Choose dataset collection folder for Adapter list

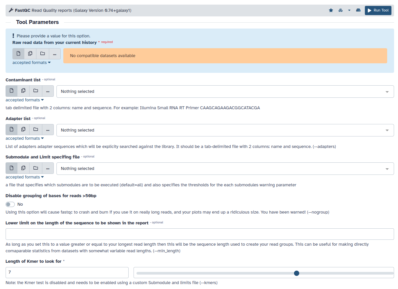click(x=35, y=130)
